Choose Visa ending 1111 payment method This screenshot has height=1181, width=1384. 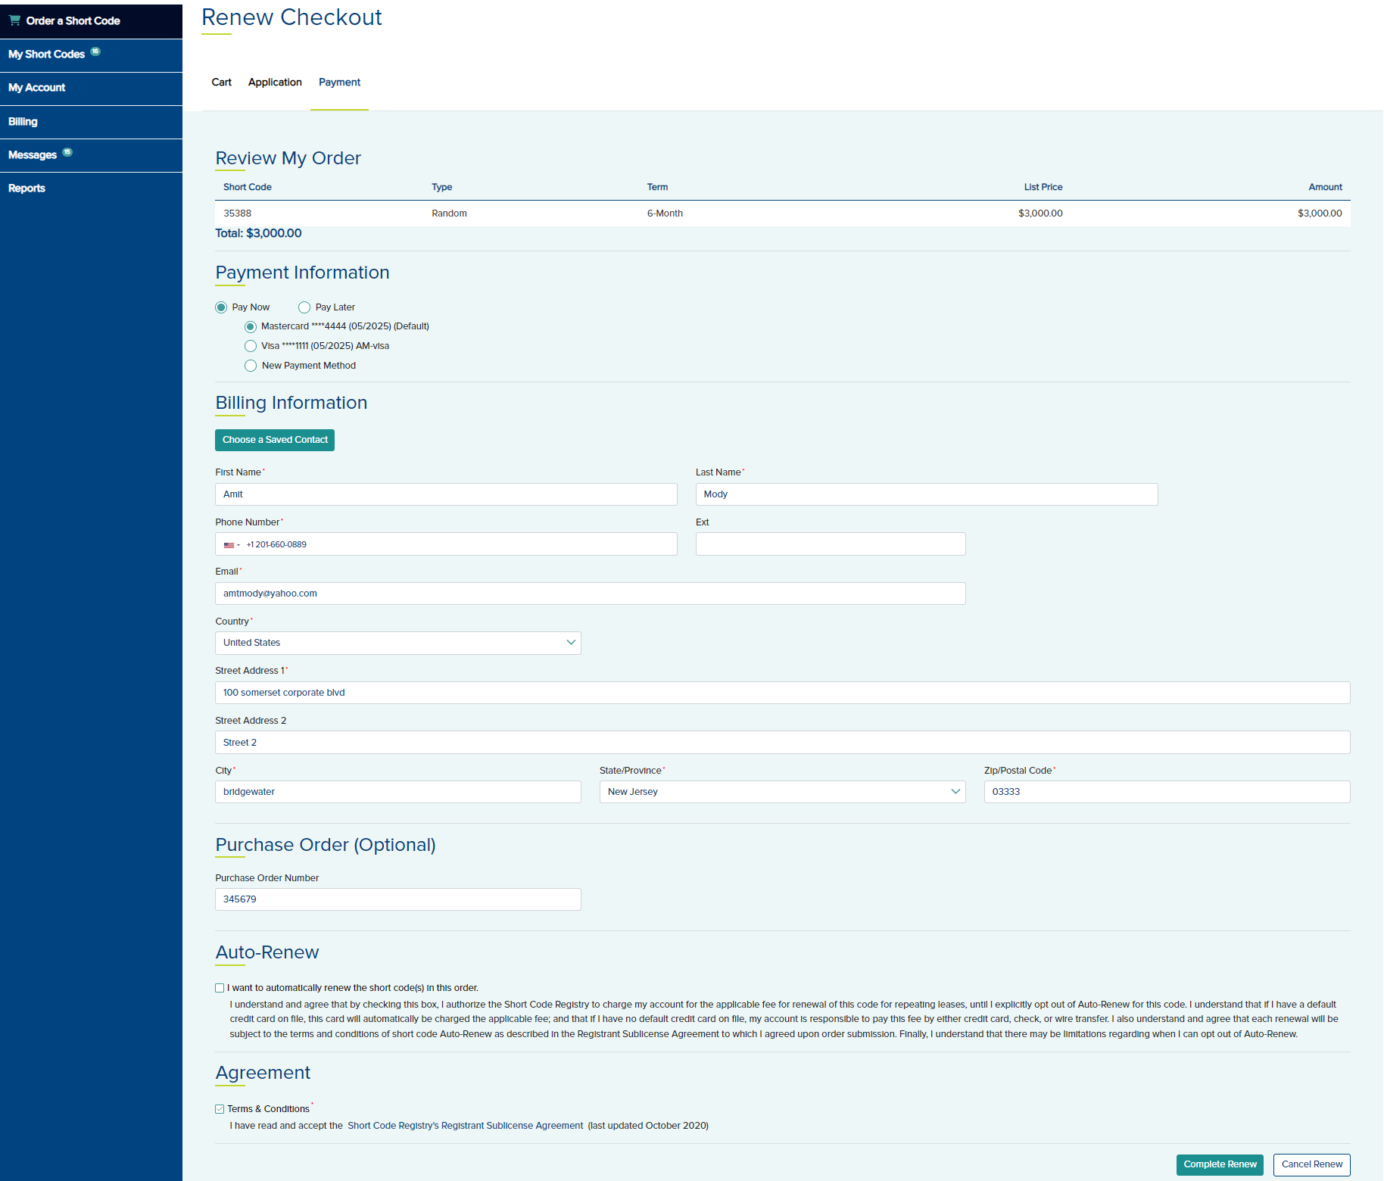pyautogui.click(x=251, y=346)
